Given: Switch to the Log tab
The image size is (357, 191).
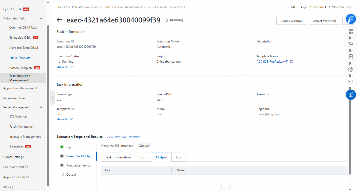Looking at the screenshot, I should pos(178,157).
